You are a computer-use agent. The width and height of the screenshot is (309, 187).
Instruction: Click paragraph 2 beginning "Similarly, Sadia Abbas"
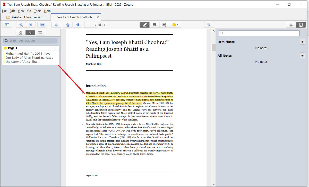[x=130, y=139]
